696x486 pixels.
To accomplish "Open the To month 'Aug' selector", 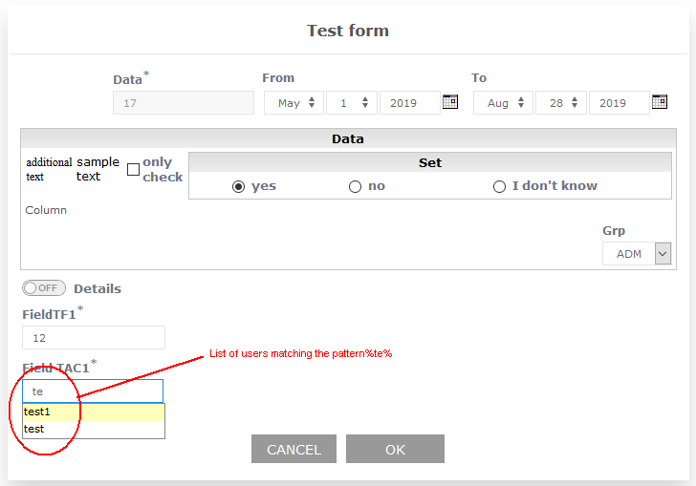I will (x=503, y=103).
